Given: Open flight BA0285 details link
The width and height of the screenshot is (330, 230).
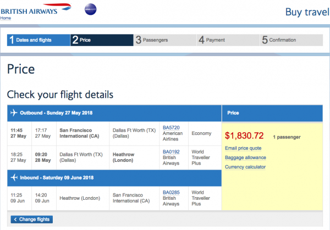Looking at the screenshot, I should point(171,193).
